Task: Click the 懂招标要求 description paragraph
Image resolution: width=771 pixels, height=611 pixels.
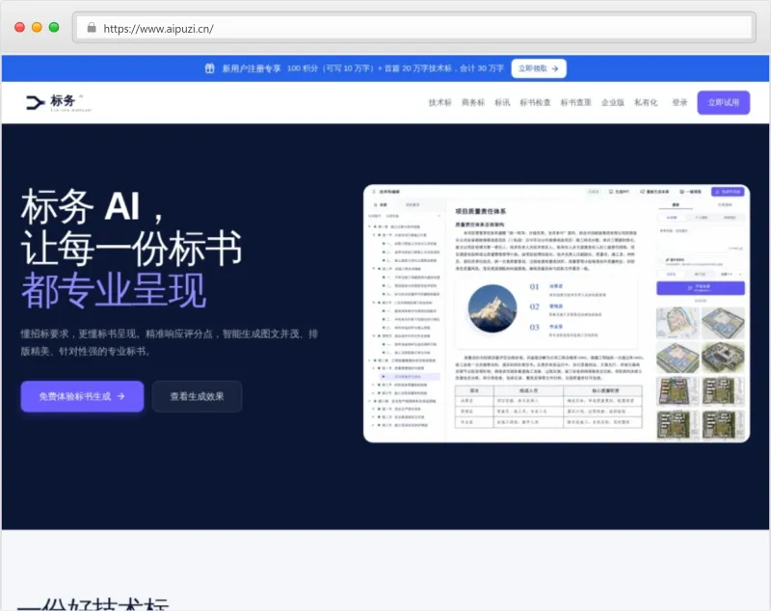Action: click(170, 343)
